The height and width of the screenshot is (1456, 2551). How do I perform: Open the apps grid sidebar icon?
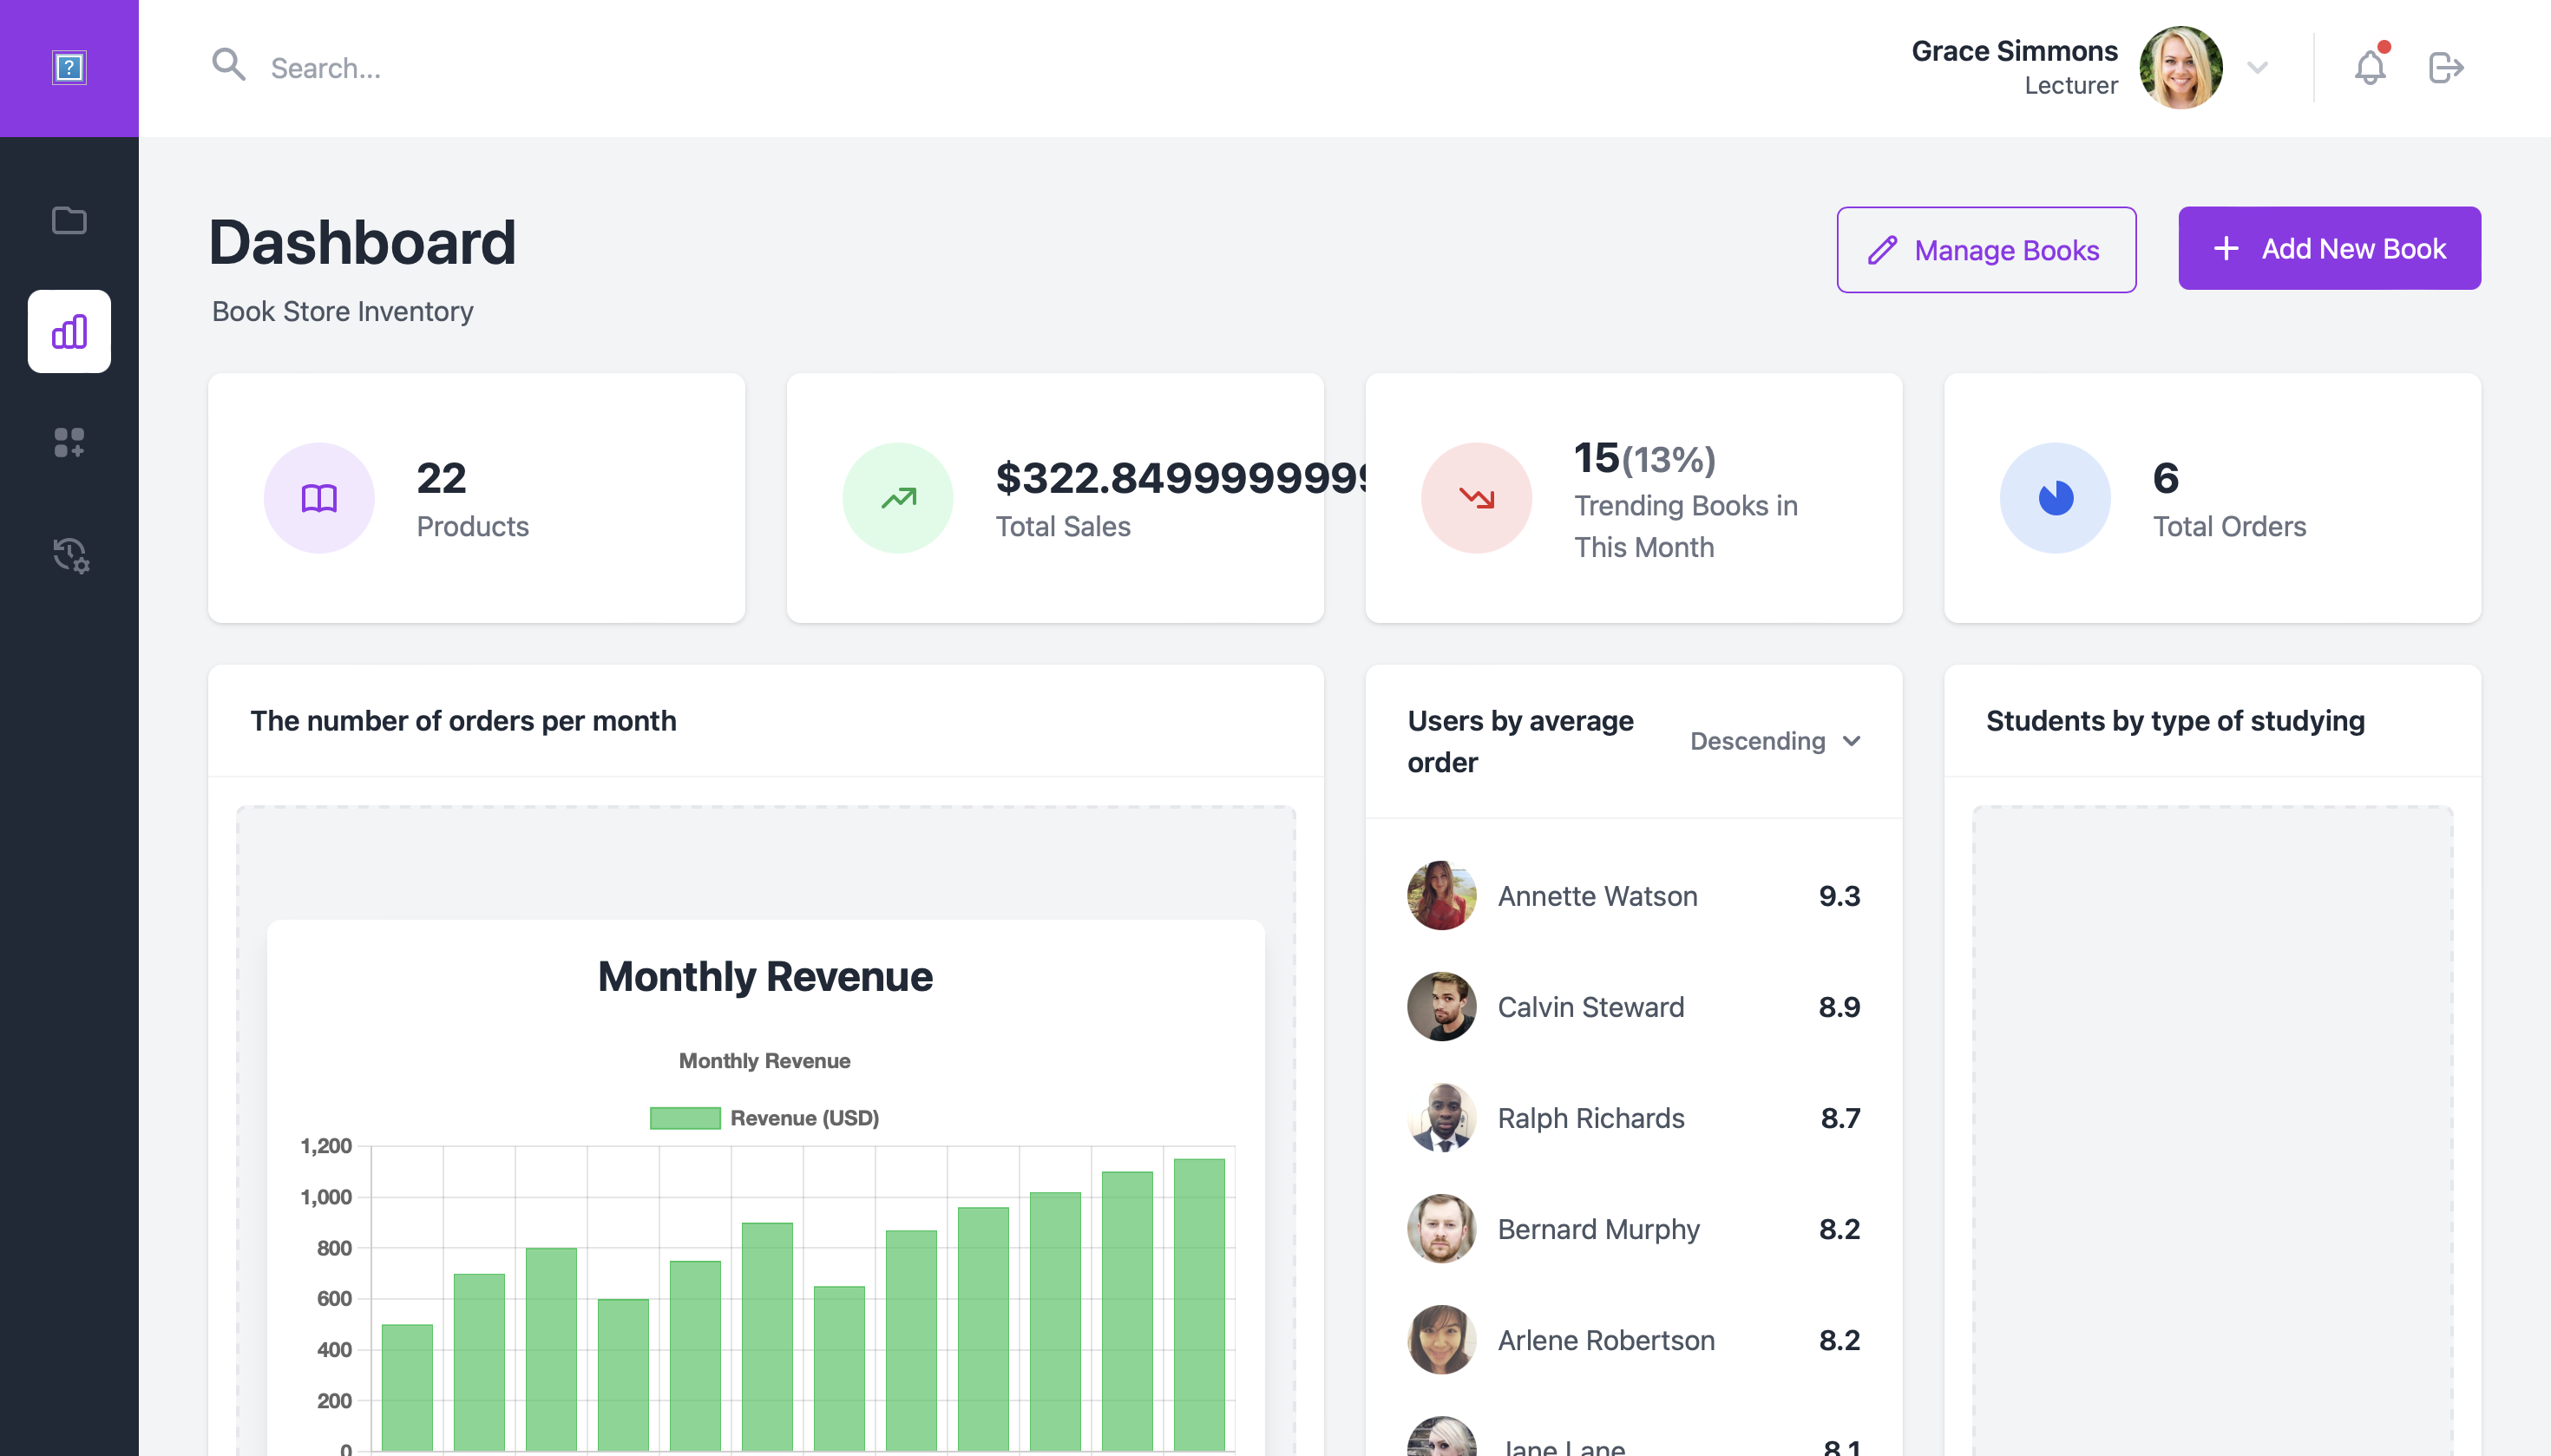coord(69,442)
